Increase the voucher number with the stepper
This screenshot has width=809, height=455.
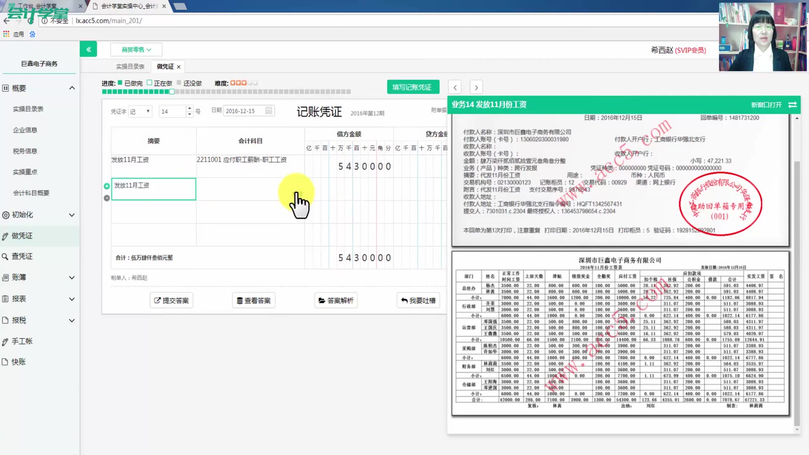point(190,108)
